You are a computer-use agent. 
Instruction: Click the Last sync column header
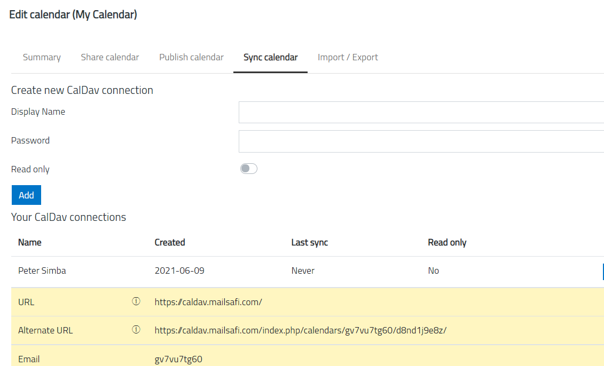(x=309, y=242)
